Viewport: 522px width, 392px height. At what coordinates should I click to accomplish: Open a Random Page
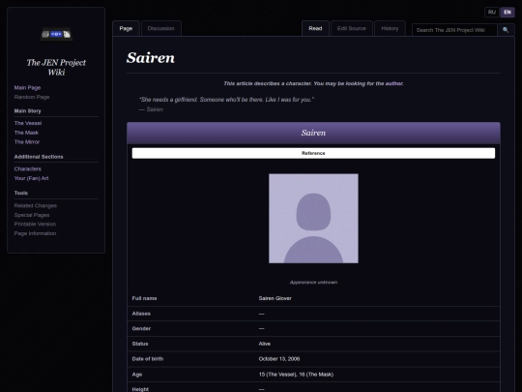point(32,97)
